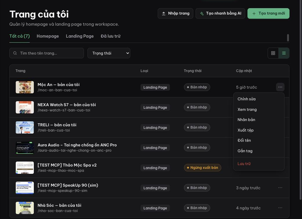Click the Tạo trang mới button
Image resolution: width=302 pixels, height=219 pixels.
coord(268,13)
